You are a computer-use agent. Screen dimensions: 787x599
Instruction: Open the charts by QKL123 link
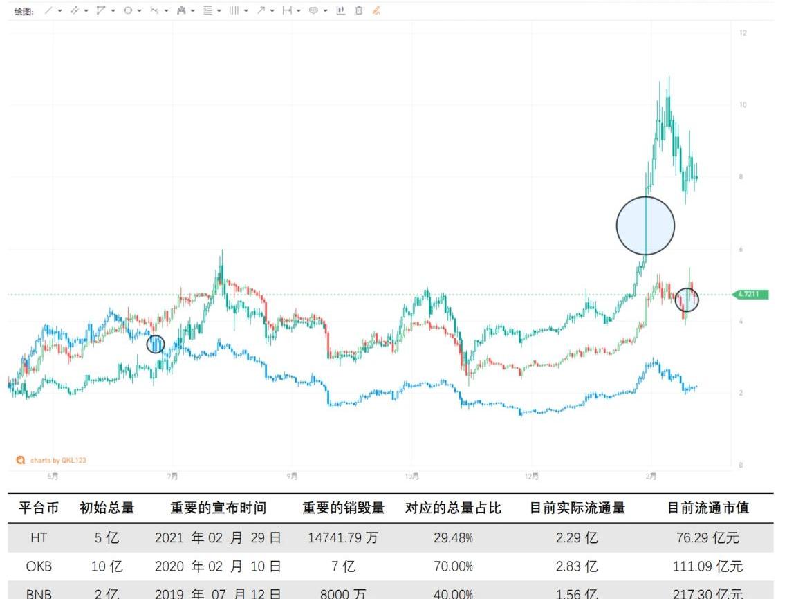52,460
